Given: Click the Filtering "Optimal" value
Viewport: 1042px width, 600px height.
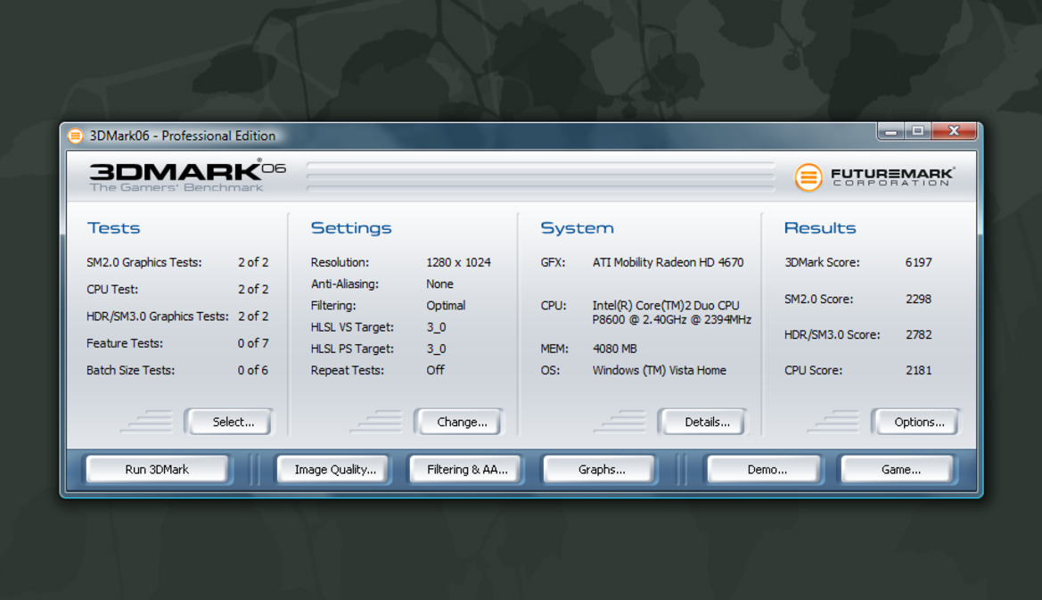Looking at the screenshot, I should [446, 307].
